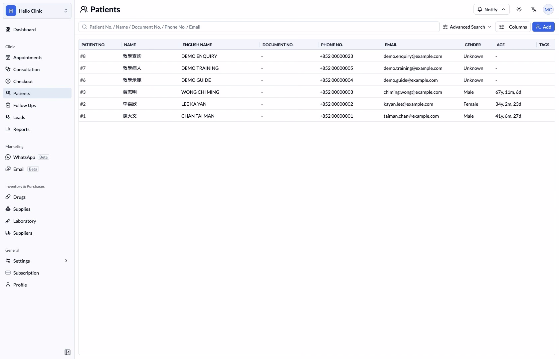Open patient DEMO TRAINING row

(x=316, y=68)
